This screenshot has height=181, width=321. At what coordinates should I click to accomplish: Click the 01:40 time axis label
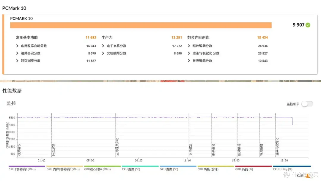point(42,161)
